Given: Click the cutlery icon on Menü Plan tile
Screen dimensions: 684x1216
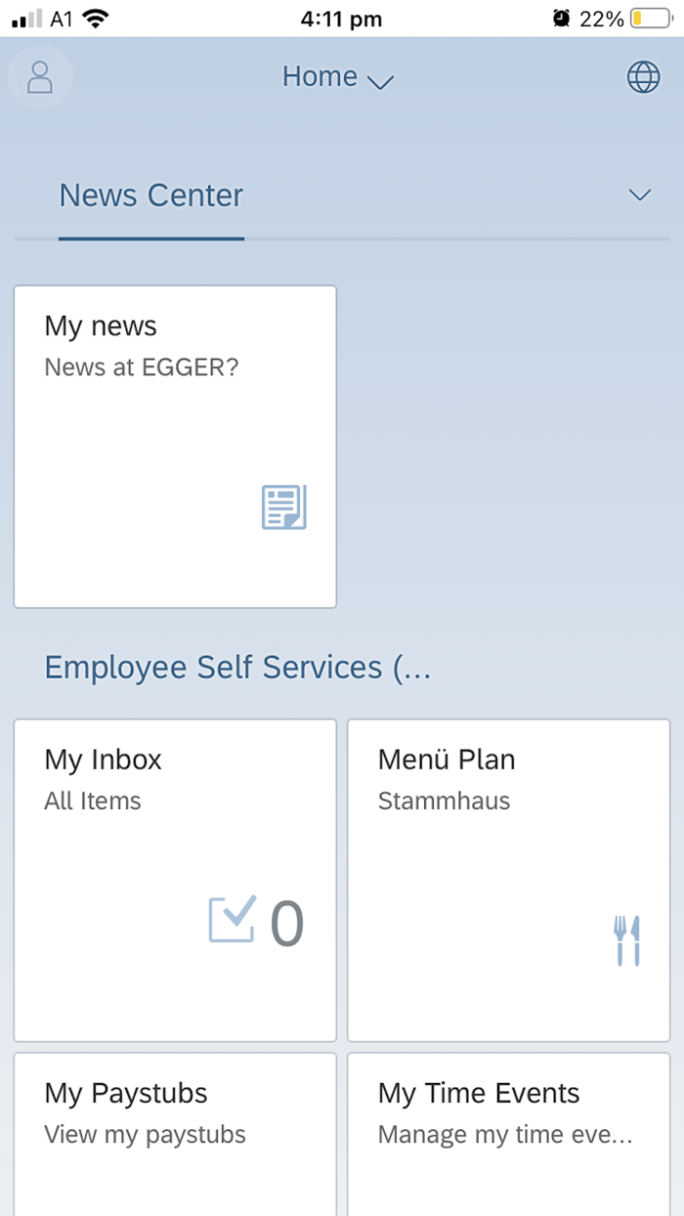Looking at the screenshot, I should (629, 939).
